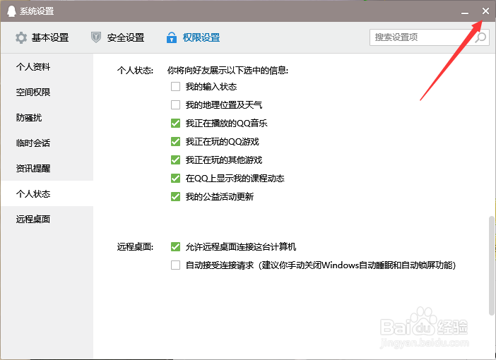Uncheck 我正在玩的QQ游戏

pos(175,142)
